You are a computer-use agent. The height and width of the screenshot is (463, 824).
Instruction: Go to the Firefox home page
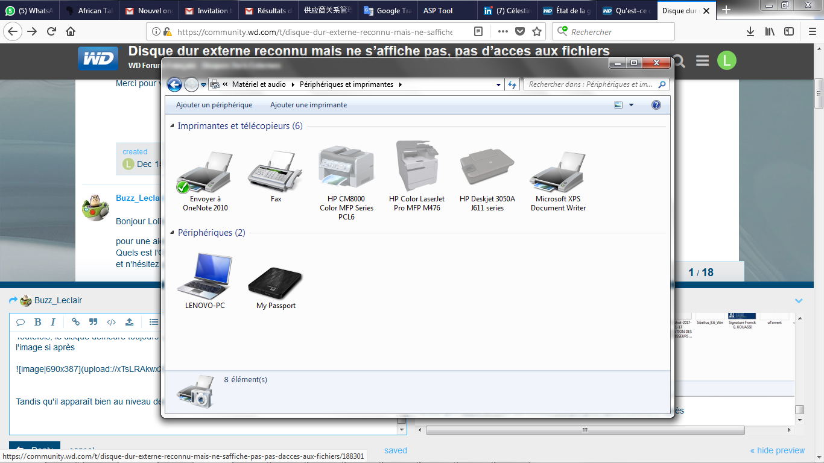pyautogui.click(x=71, y=31)
